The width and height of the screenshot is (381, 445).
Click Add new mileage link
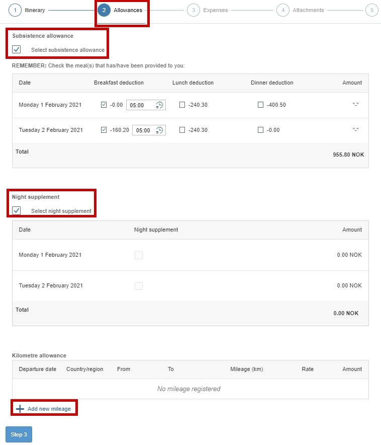[x=49, y=409]
